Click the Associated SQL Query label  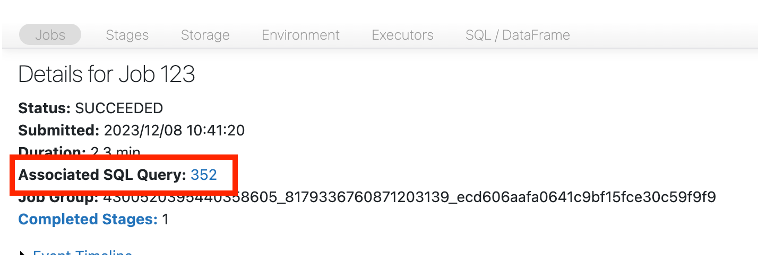click(x=102, y=175)
